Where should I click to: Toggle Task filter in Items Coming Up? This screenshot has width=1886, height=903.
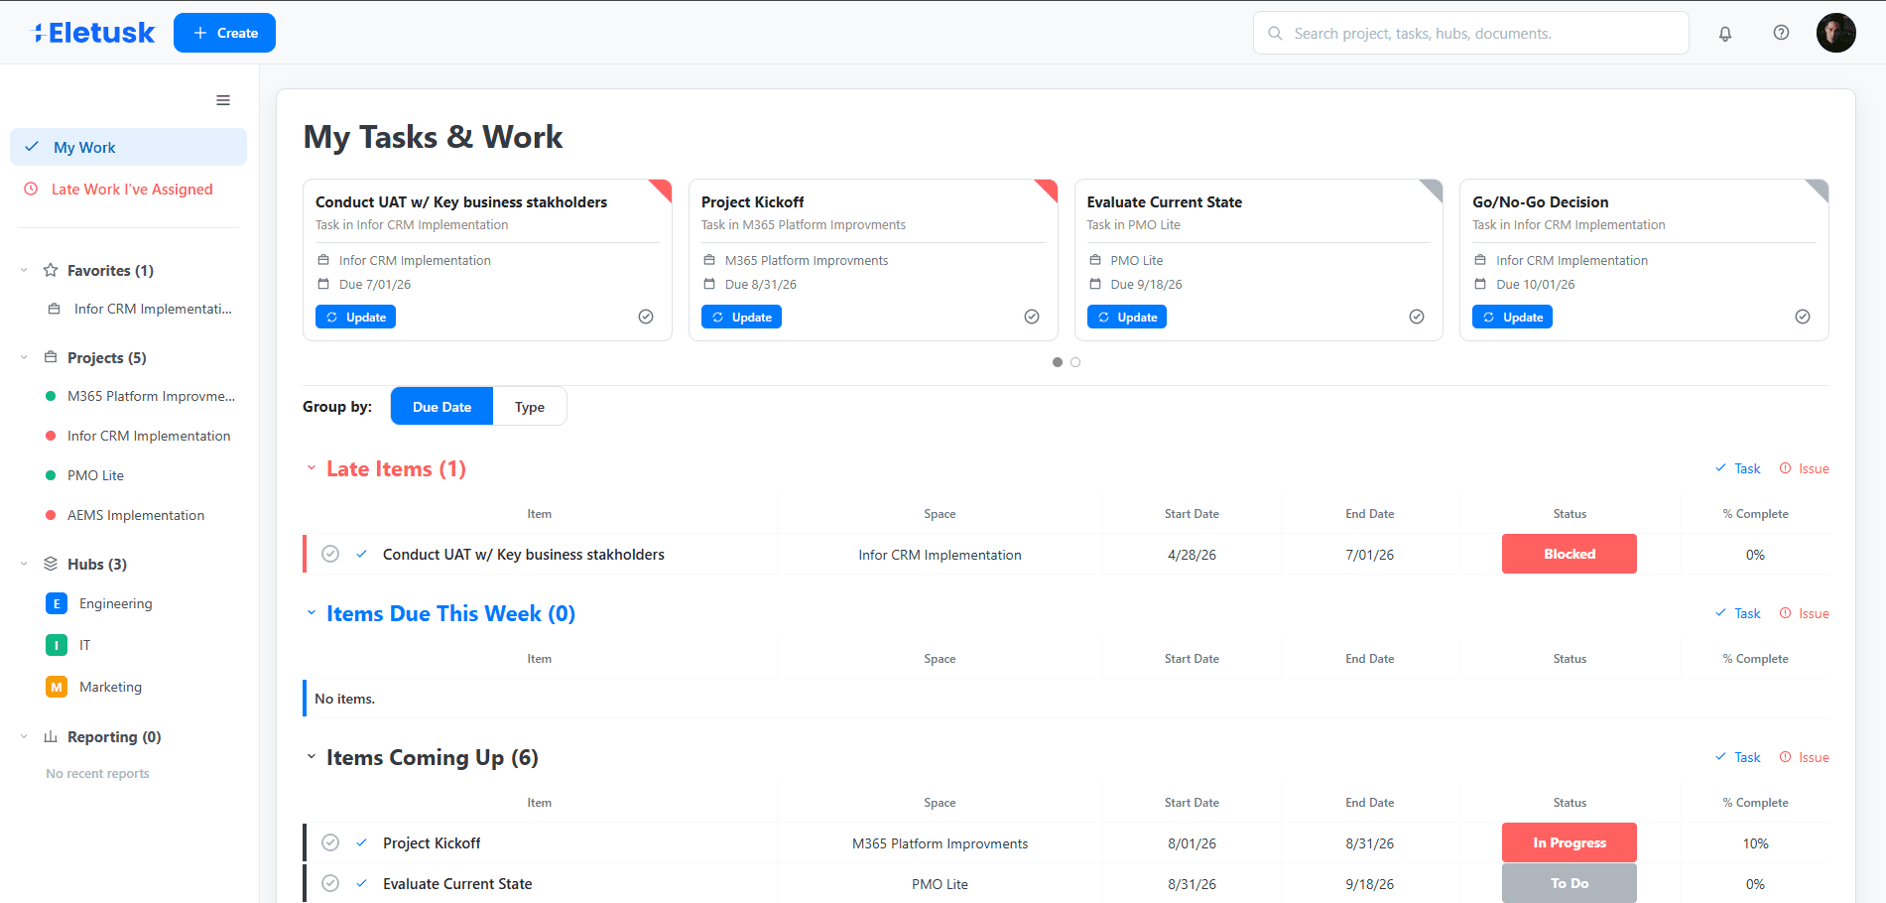click(1738, 757)
